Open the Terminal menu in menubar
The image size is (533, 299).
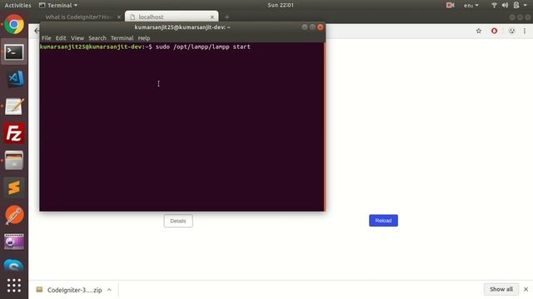[x=122, y=38]
